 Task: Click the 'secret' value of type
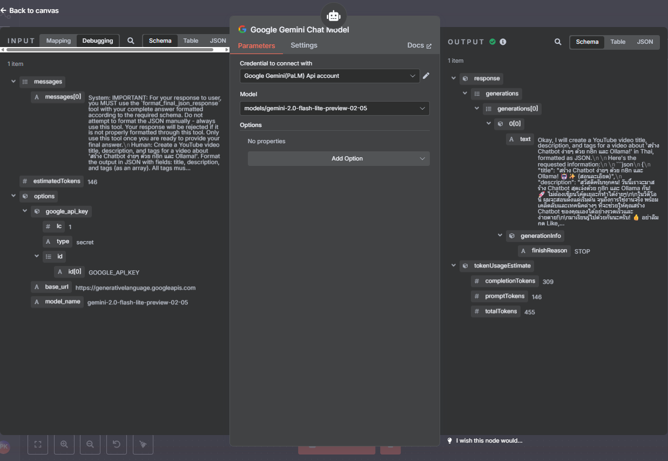(x=85, y=242)
